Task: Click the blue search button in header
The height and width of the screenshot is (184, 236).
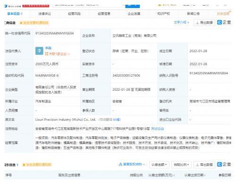Action: coord(132,6)
